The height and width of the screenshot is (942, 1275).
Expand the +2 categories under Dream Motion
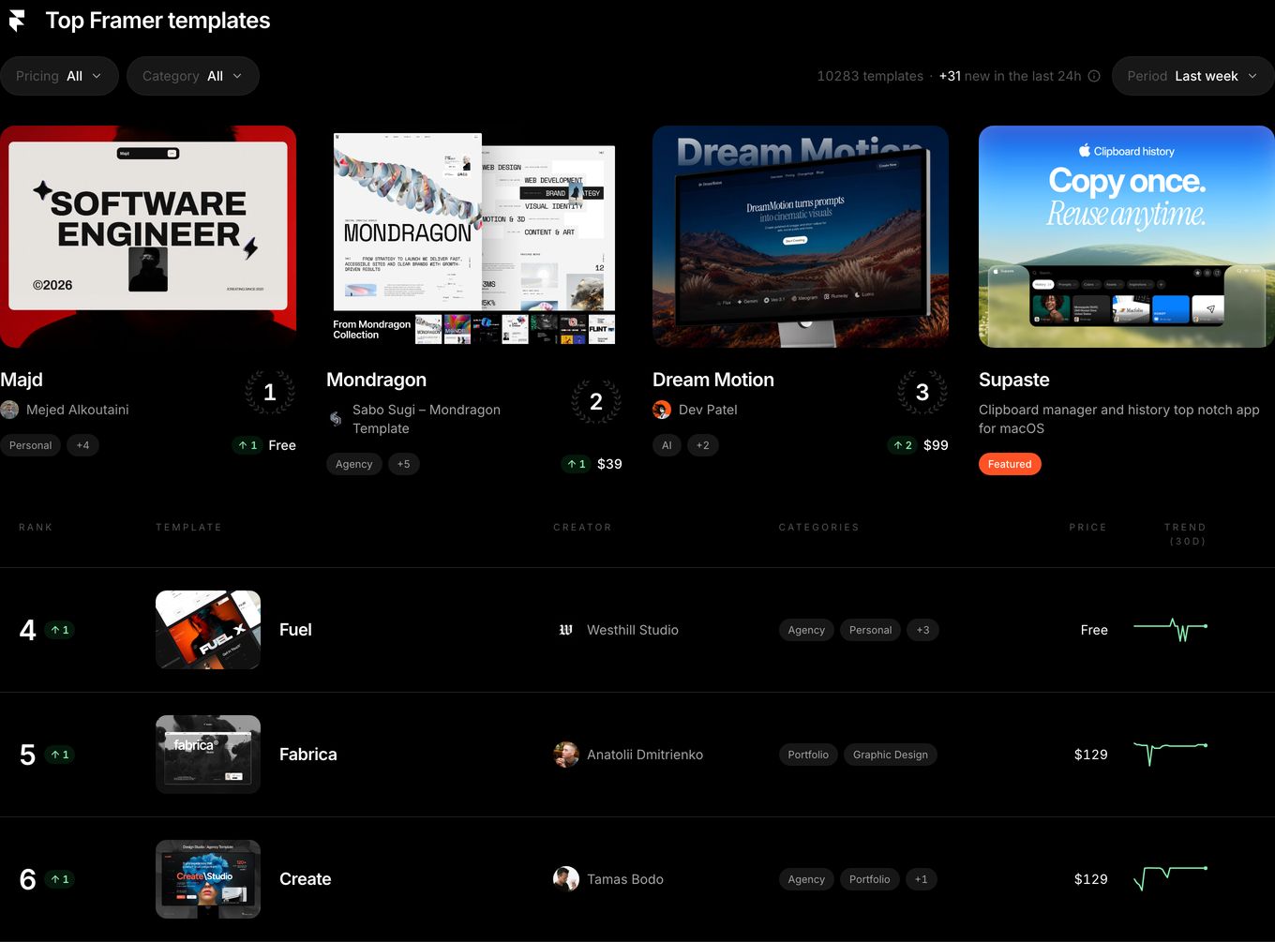click(x=702, y=445)
